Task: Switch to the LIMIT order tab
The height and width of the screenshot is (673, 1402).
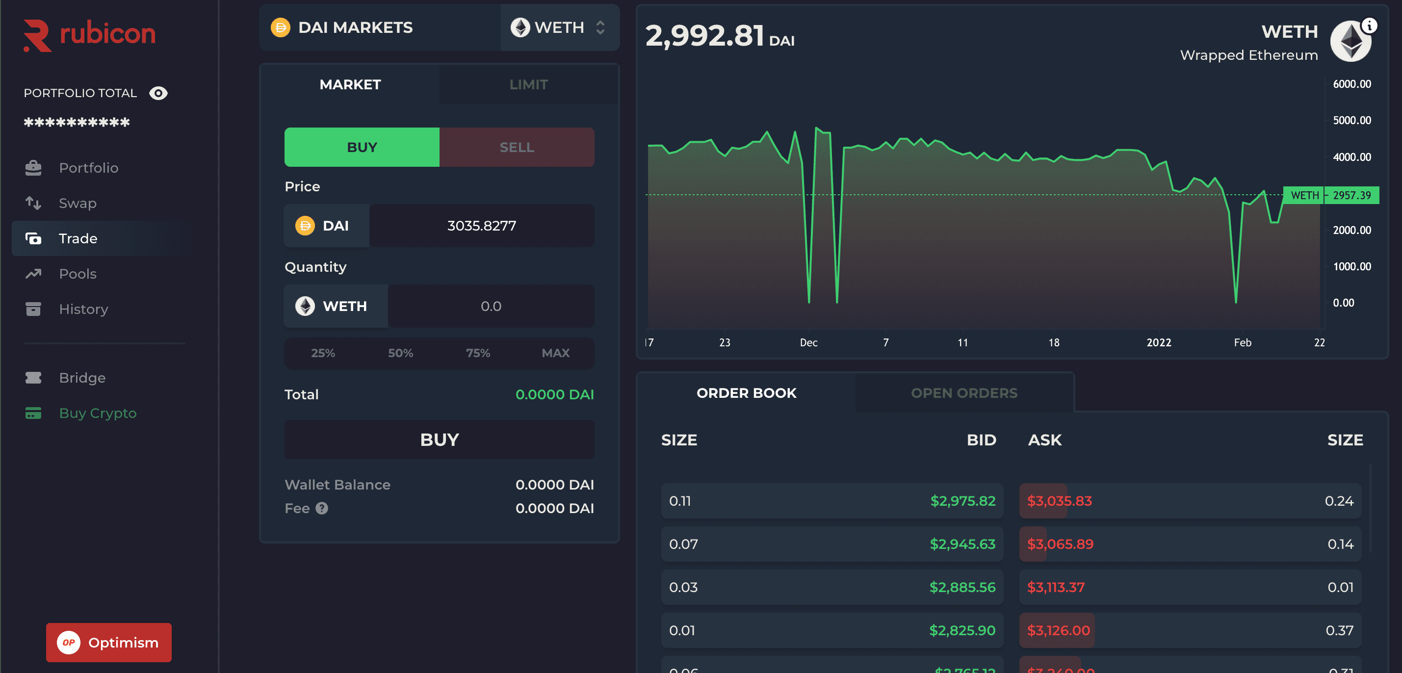Action: tap(528, 84)
